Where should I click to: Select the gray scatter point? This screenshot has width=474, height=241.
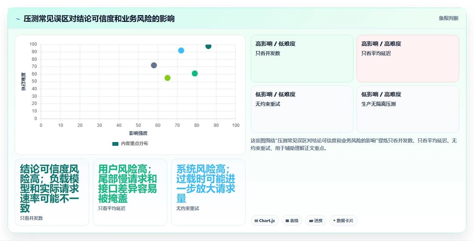coord(154,65)
